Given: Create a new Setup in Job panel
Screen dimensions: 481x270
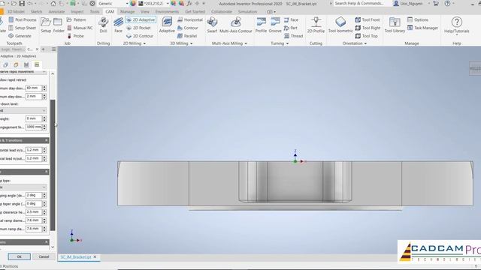Looking at the screenshot, I should click(x=46, y=25).
